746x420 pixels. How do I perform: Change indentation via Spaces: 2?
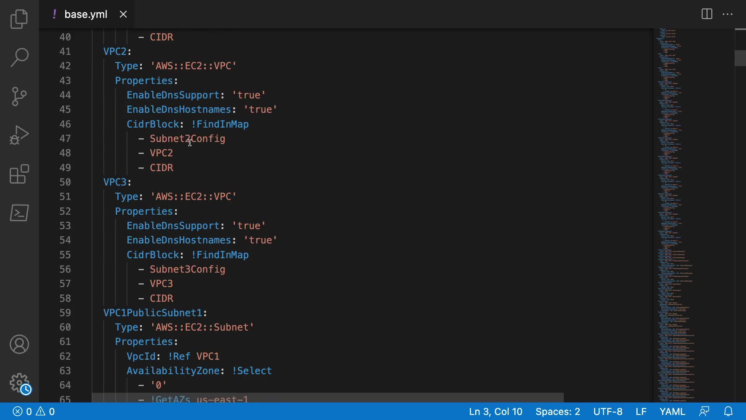tap(558, 411)
